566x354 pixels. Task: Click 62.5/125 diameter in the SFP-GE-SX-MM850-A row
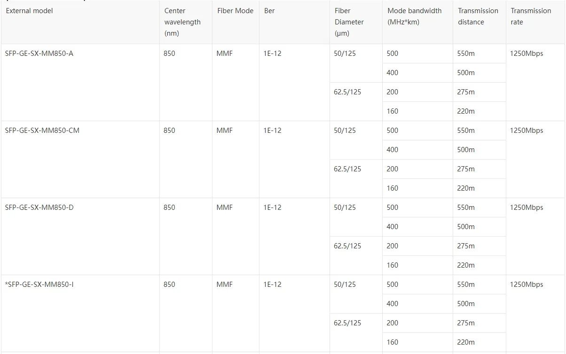(347, 92)
